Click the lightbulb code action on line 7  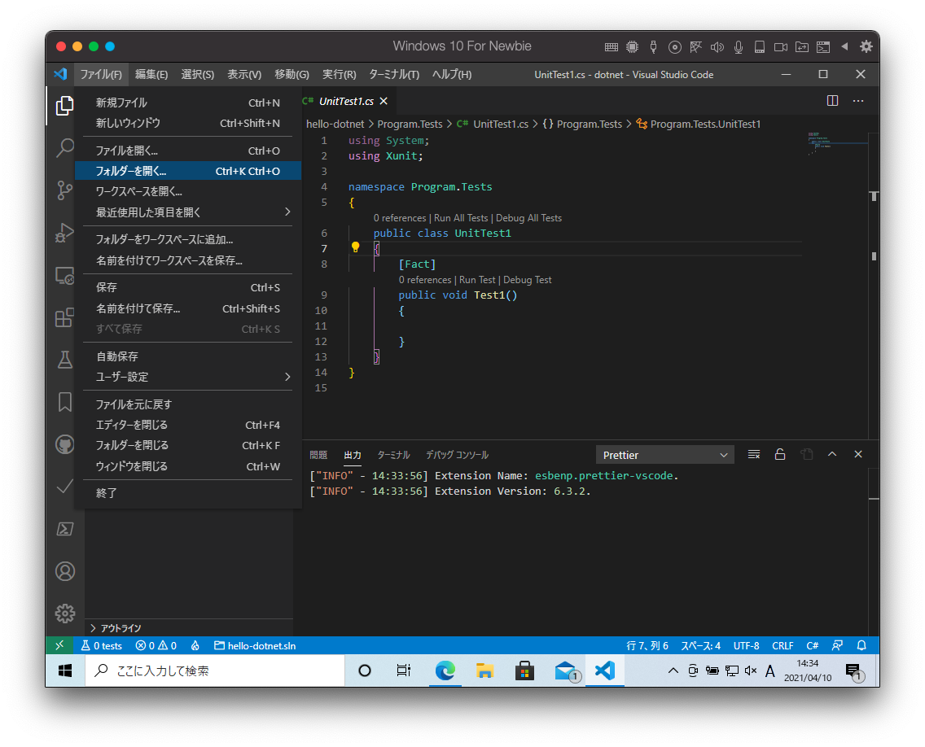point(355,247)
